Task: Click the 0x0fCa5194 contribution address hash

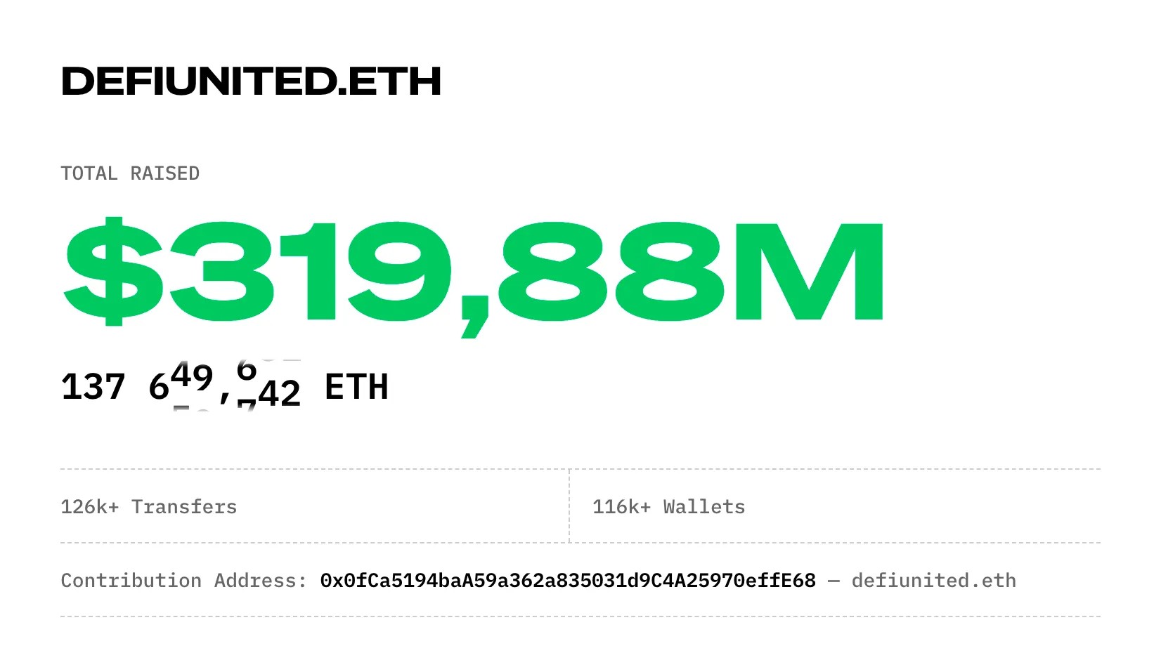Action: click(x=568, y=581)
